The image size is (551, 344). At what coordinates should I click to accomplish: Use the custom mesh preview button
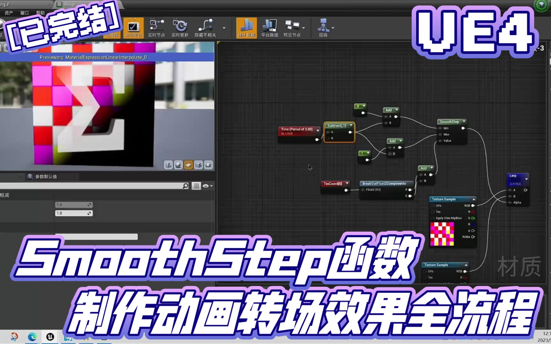(208, 165)
